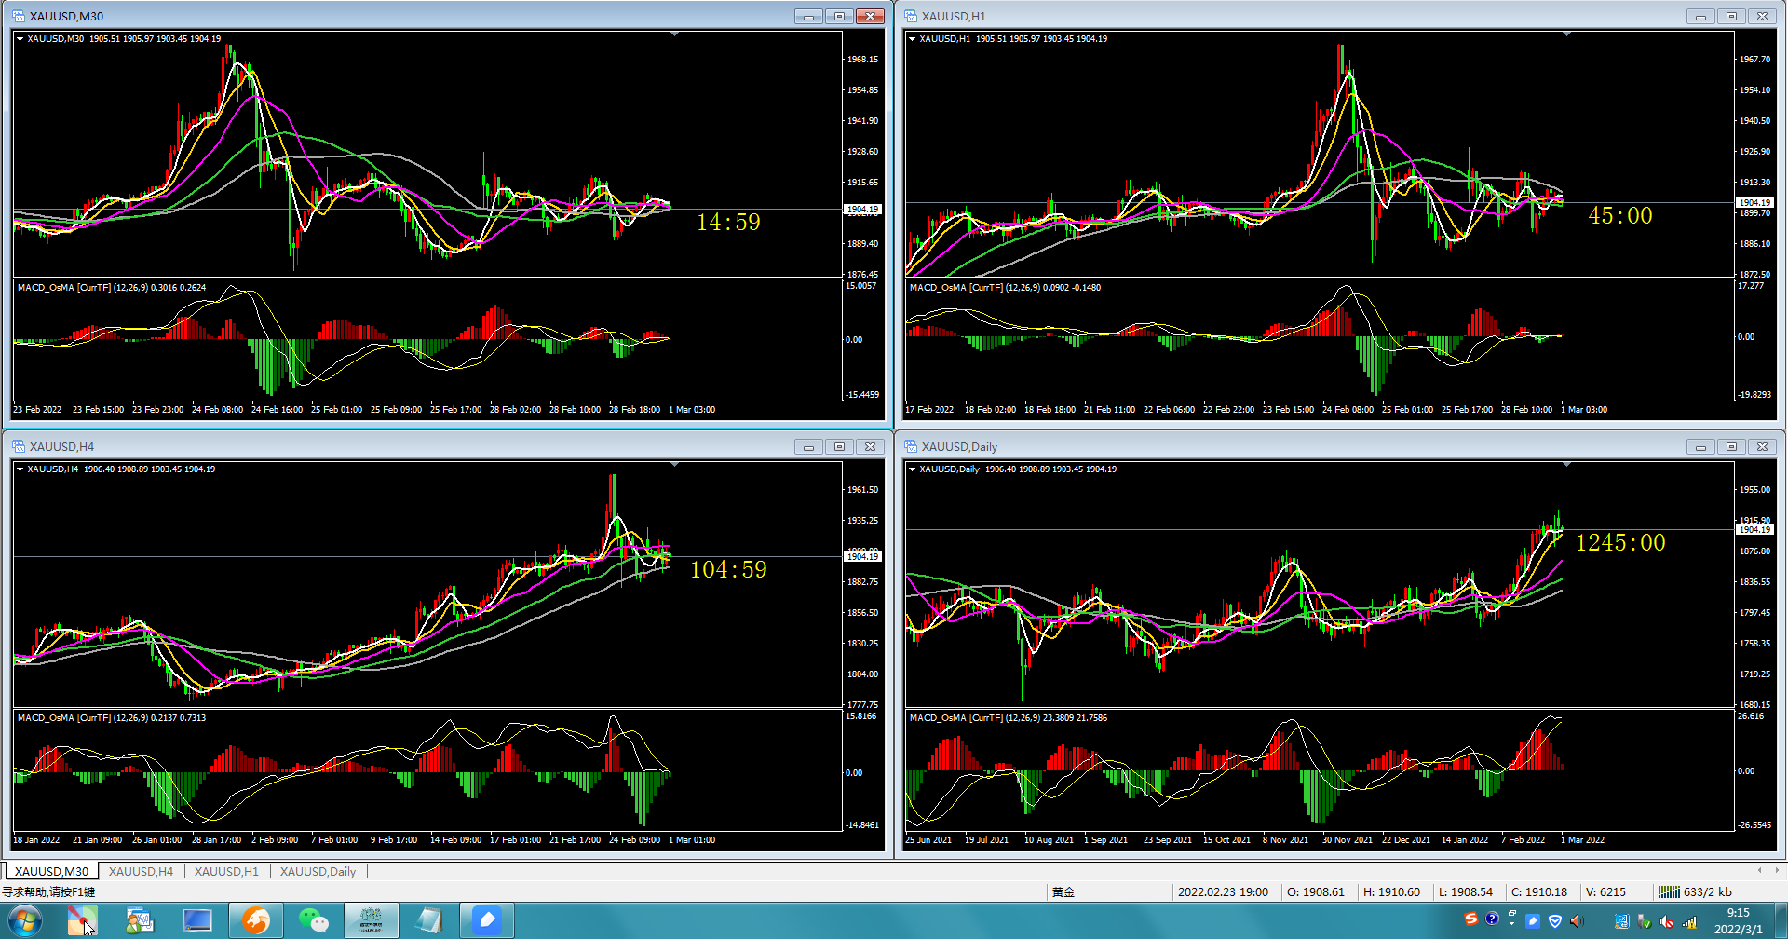Click the show desktop strip beside clock
Image resolution: width=1788 pixels, height=939 pixels.
(1780, 921)
